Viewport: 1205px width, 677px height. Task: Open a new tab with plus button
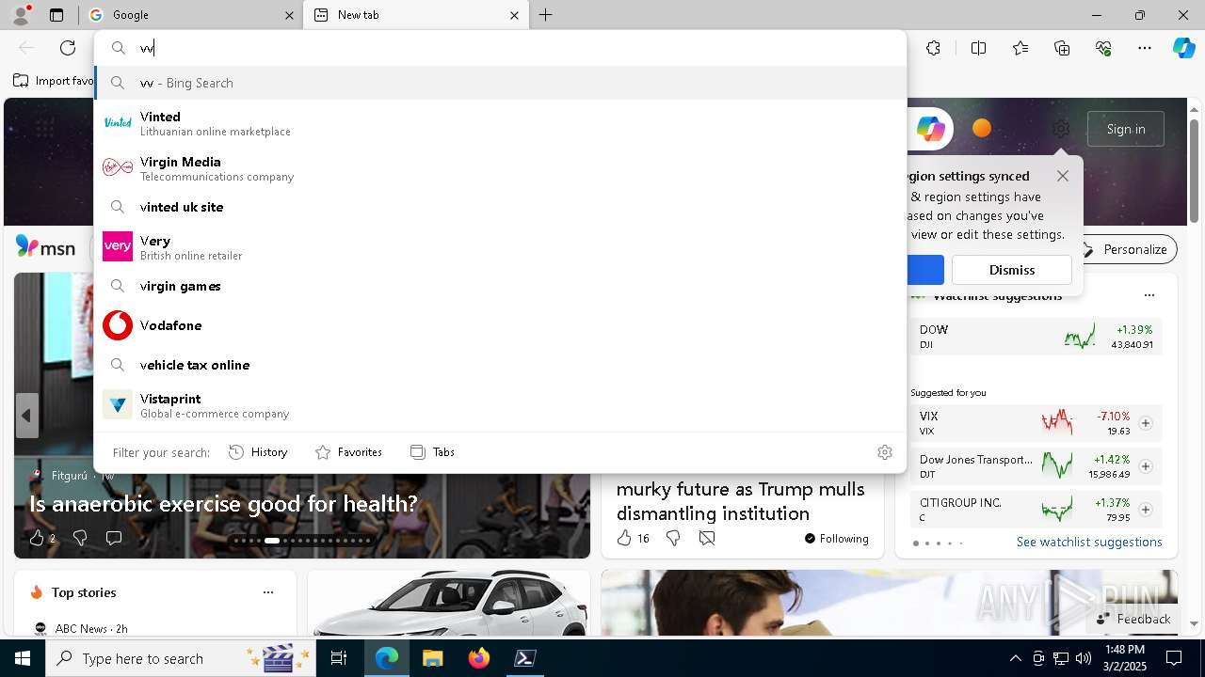tap(546, 15)
